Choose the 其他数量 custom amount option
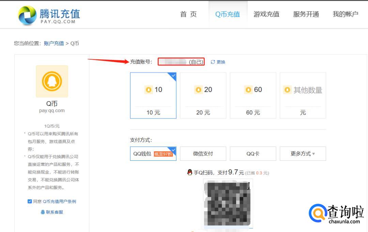 coord(303,95)
